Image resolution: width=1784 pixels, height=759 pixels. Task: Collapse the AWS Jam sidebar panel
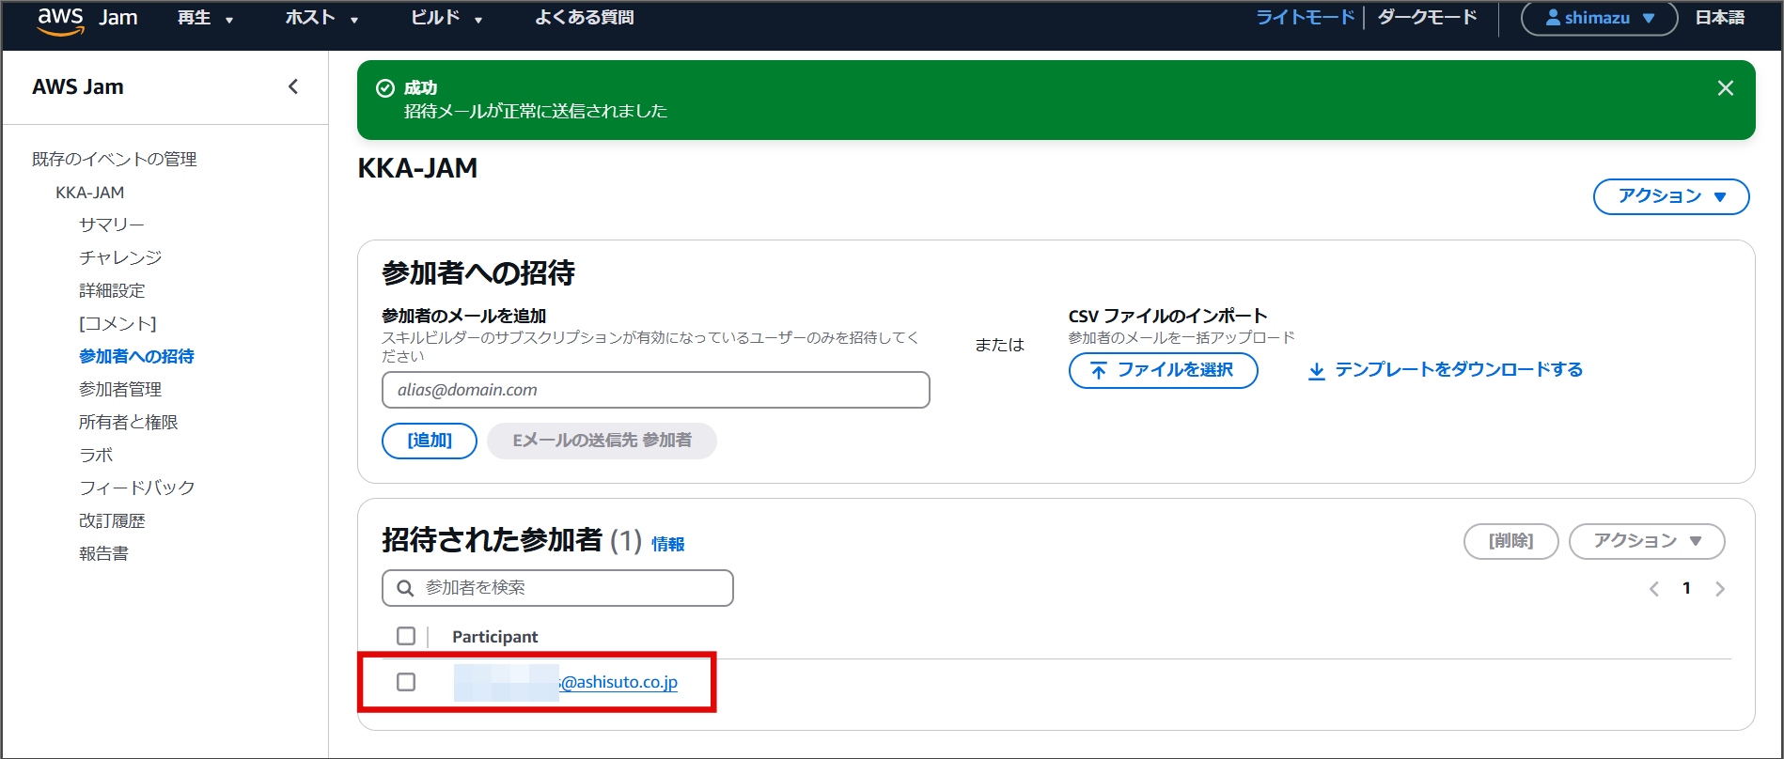(293, 86)
